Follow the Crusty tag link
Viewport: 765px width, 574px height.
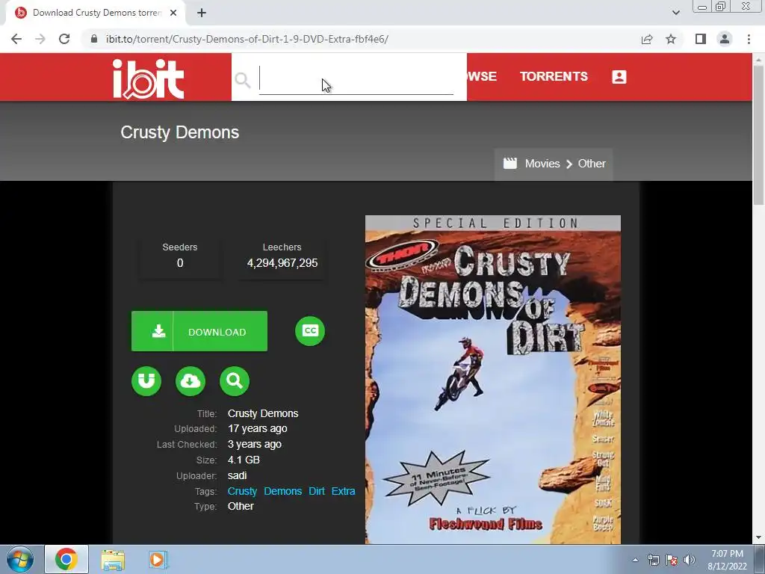[242, 491]
